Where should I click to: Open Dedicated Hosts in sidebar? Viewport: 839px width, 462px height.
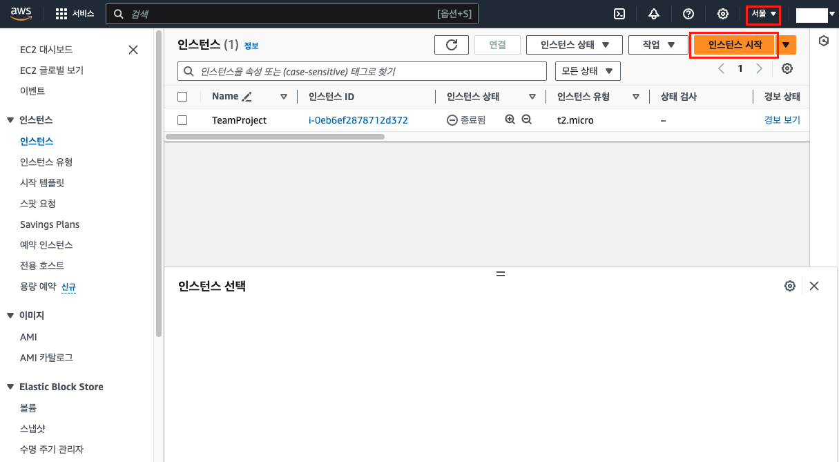pyautogui.click(x=42, y=266)
